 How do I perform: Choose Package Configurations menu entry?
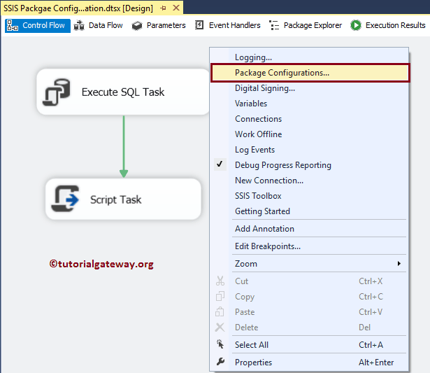(x=310, y=73)
